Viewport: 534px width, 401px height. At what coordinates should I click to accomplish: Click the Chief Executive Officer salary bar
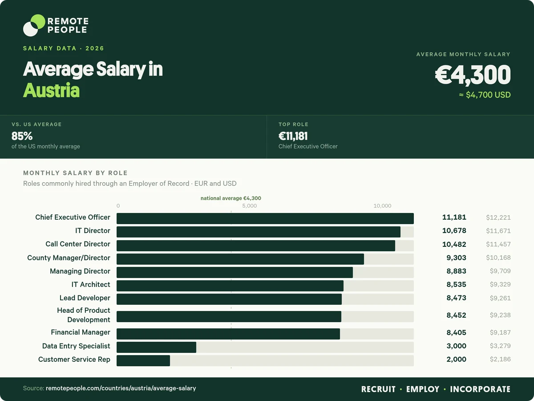tap(265, 218)
